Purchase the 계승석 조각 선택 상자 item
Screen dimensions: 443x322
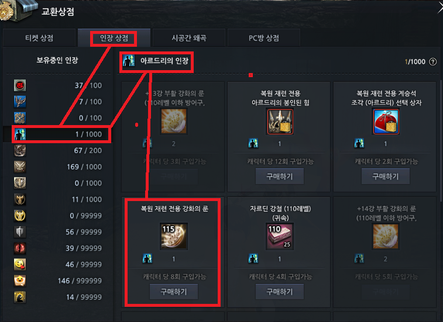click(x=386, y=176)
